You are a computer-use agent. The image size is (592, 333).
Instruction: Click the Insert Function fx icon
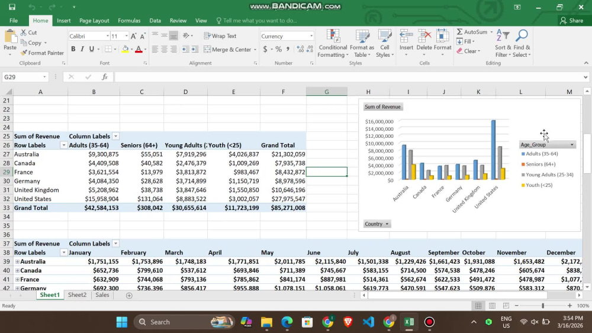point(105,77)
